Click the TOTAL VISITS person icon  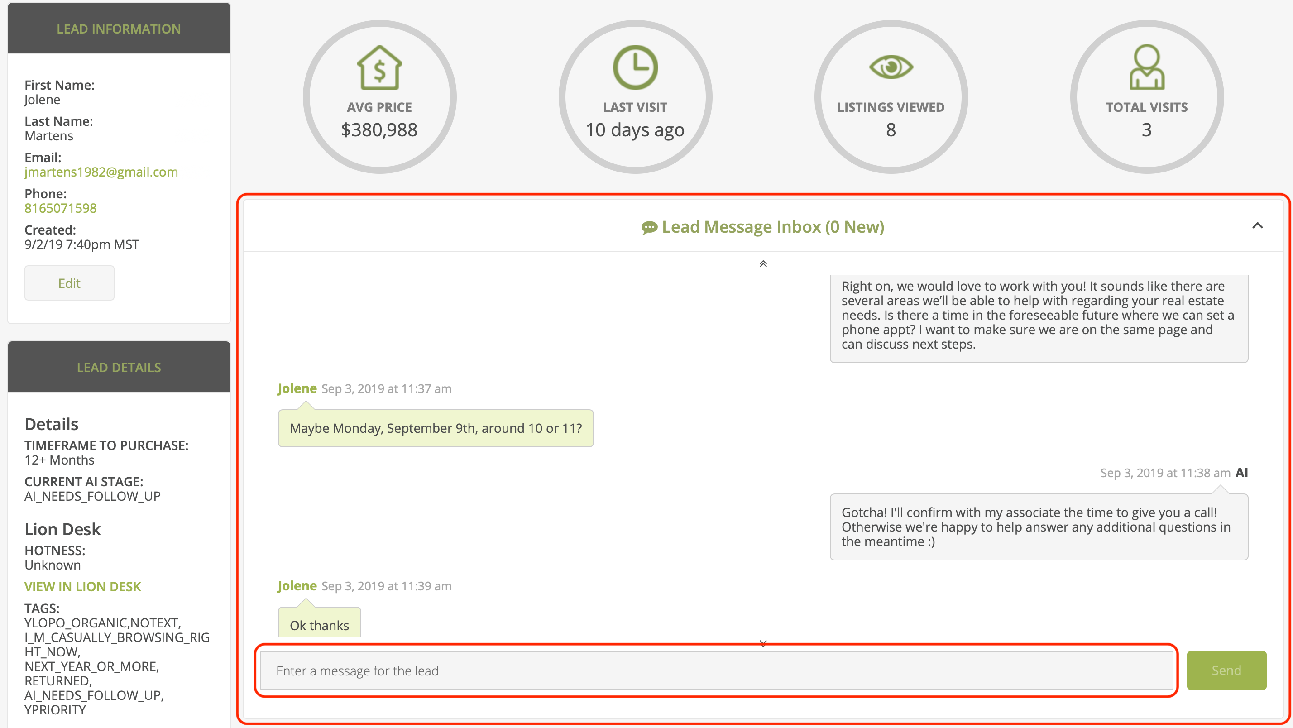pos(1146,68)
